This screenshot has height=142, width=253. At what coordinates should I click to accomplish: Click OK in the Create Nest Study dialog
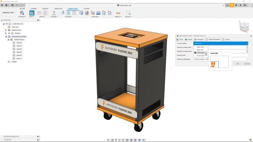(238, 64)
